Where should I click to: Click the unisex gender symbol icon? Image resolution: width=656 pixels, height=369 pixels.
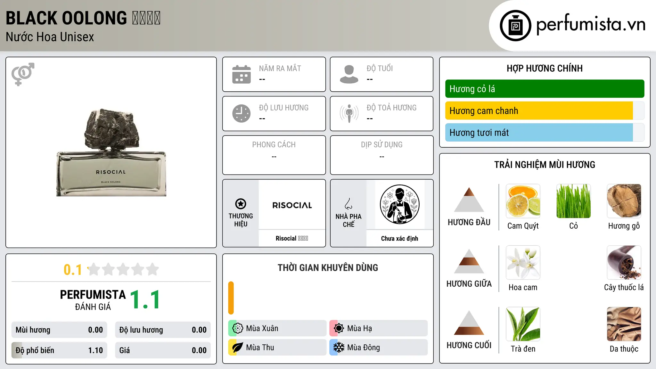click(23, 74)
